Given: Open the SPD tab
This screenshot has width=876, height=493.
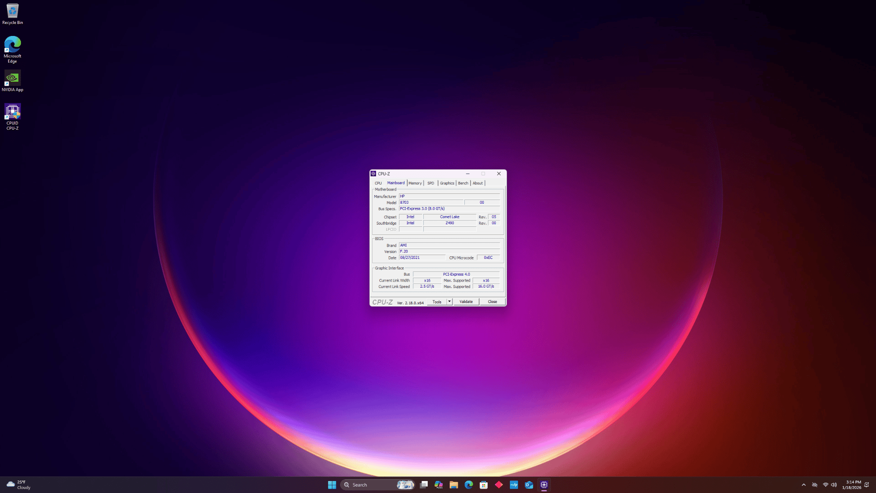Looking at the screenshot, I should pyautogui.click(x=431, y=183).
